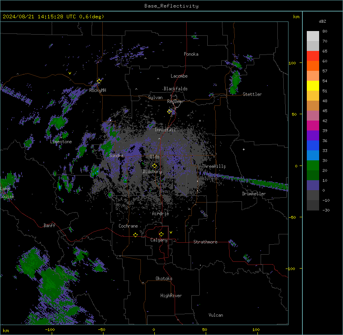Click the white 80 dBZ legend swatch

(313, 36)
